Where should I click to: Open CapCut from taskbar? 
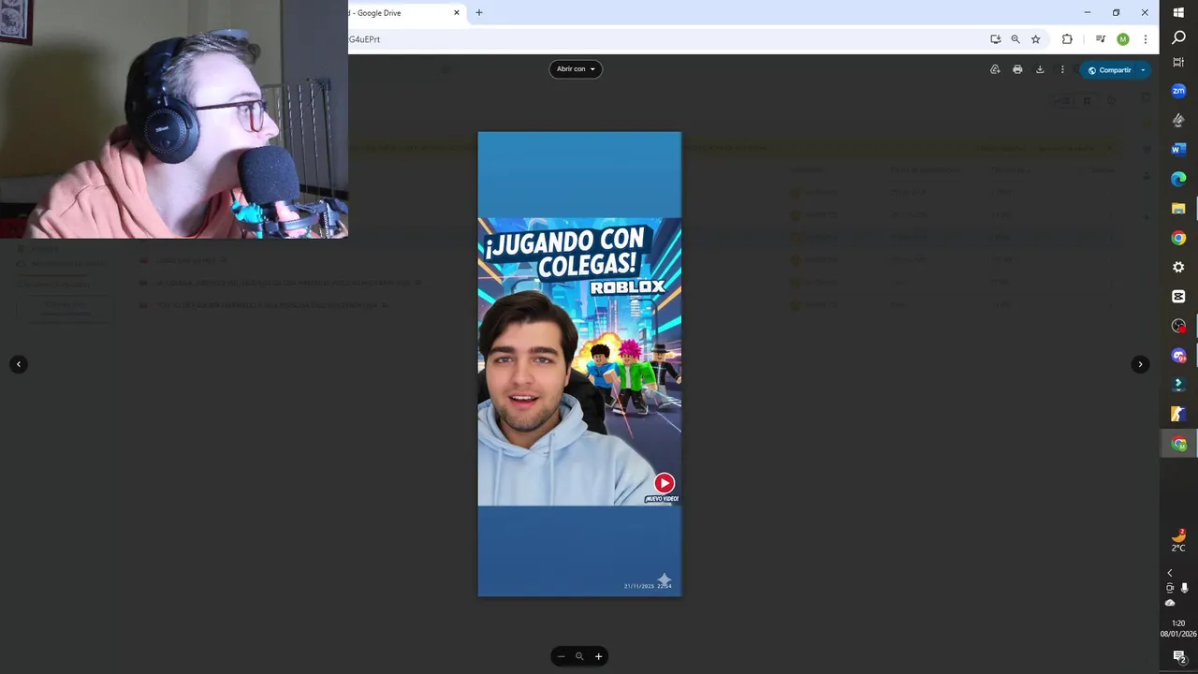pos(1178,297)
